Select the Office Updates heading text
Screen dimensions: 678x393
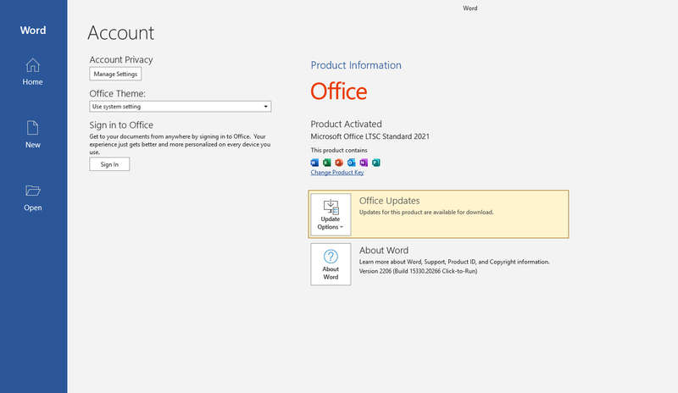click(390, 201)
